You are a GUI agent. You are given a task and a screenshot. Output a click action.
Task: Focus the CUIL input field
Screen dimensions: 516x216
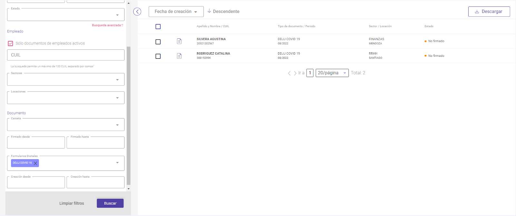tap(66, 55)
